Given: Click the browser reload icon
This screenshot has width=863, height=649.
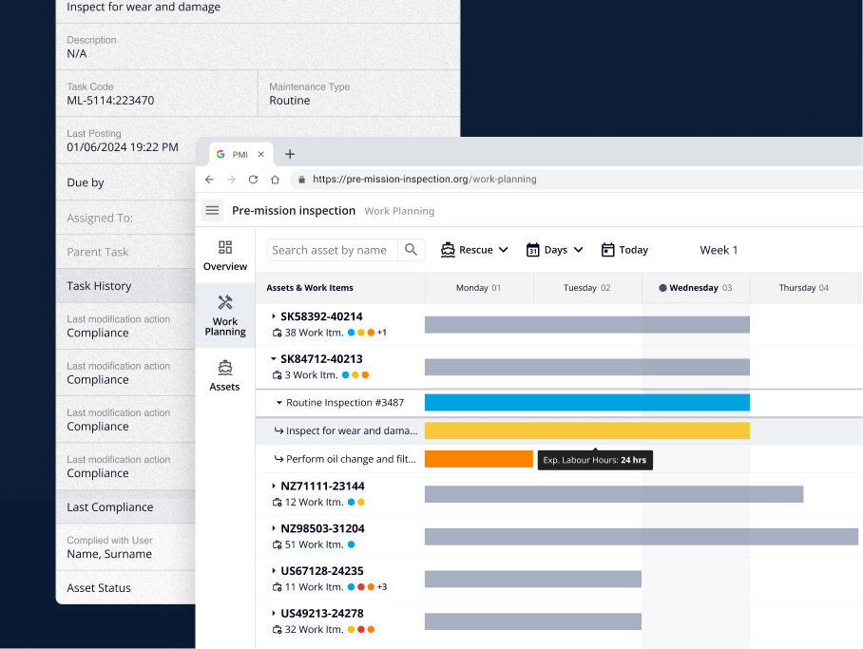Looking at the screenshot, I should click(x=253, y=179).
